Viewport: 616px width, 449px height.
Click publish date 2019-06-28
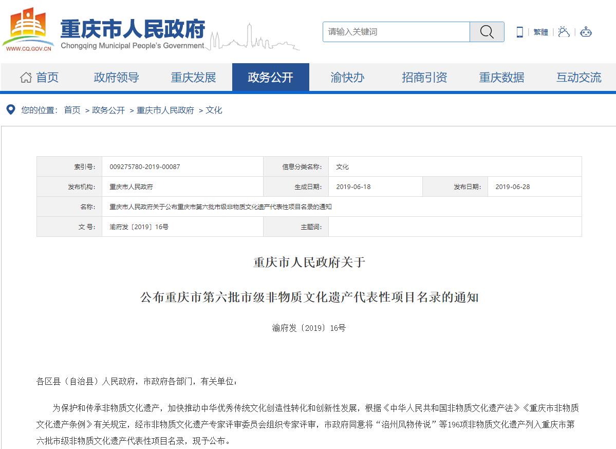click(x=512, y=186)
